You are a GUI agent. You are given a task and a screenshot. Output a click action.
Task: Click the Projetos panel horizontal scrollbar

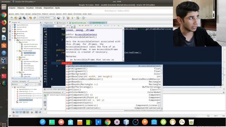(x=26, y=78)
